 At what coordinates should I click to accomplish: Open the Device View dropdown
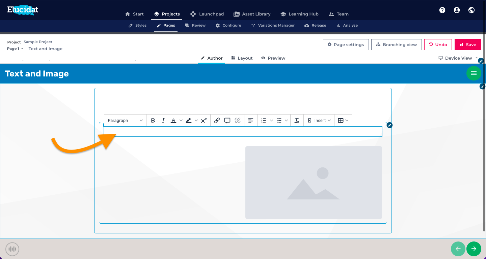click(458, 58)
